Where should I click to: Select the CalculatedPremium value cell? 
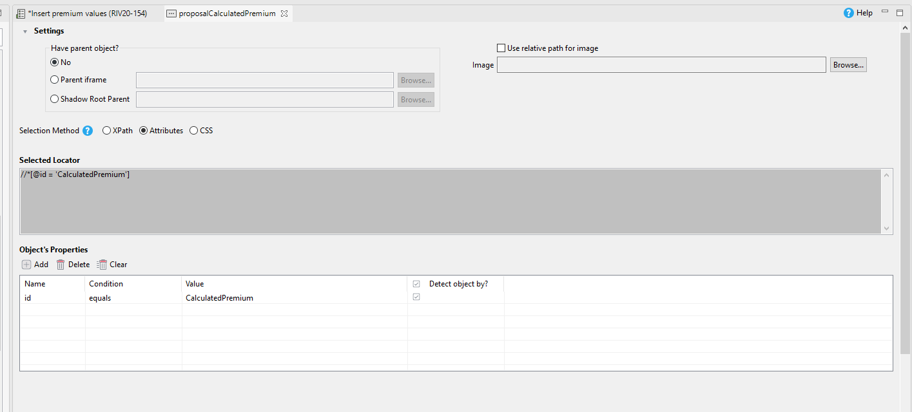219,298
